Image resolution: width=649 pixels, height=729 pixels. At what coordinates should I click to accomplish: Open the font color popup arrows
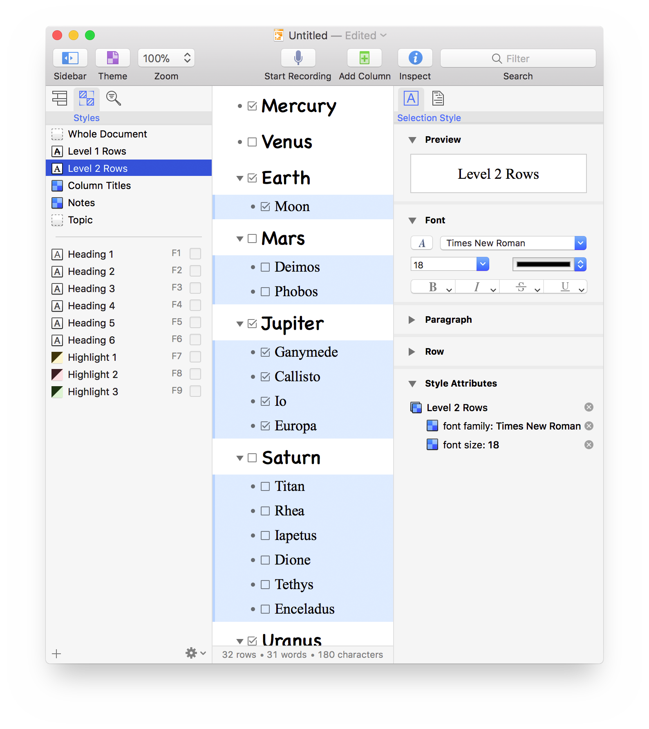click(x=580, y=264)
